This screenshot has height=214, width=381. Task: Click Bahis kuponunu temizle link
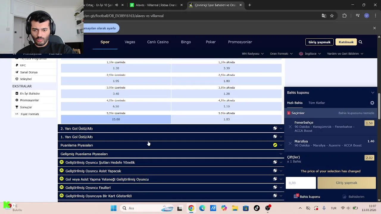[356, 113]
